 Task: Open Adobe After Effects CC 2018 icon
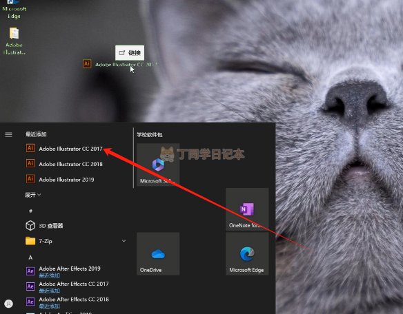point(30,302)
